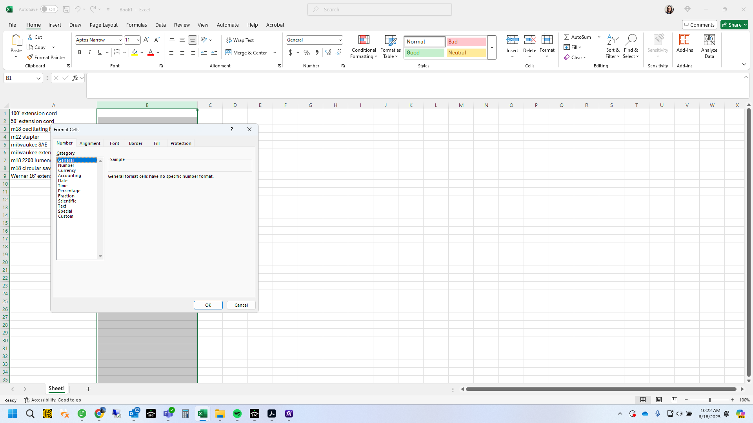753x423 pixels.
Task: Click the Center alignment icon
Action: [x=182, y=52]
